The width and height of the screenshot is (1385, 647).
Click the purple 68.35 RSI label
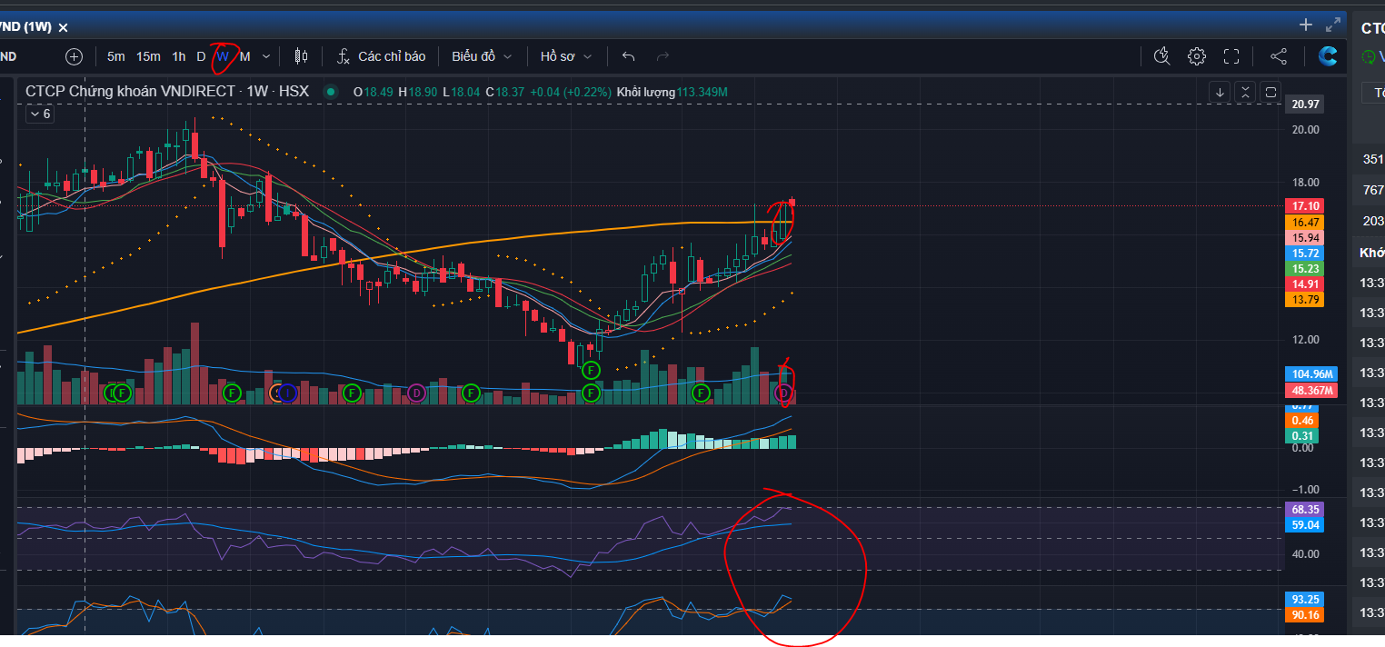[x=1305, y=510]
